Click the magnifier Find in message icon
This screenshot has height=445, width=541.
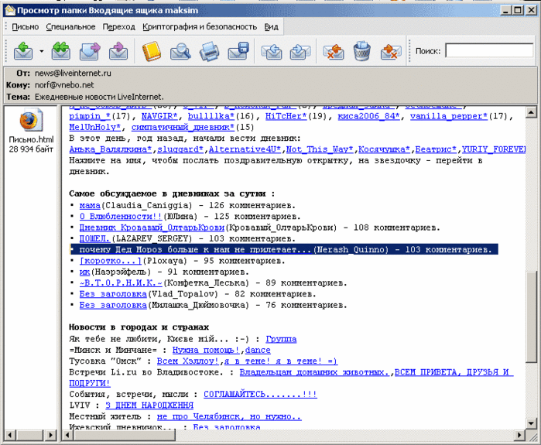click(x=180, y=51)
